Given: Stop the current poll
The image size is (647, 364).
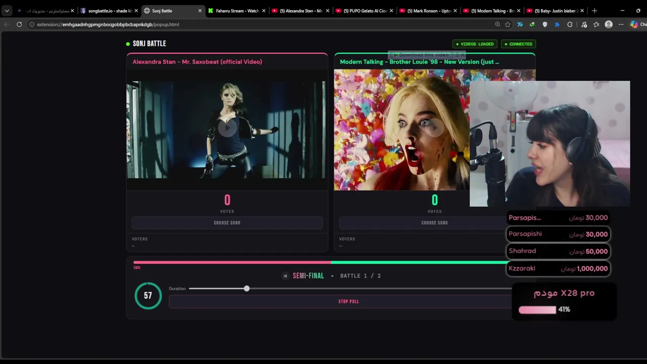Looking at the screenshot, I should (349, 302).
